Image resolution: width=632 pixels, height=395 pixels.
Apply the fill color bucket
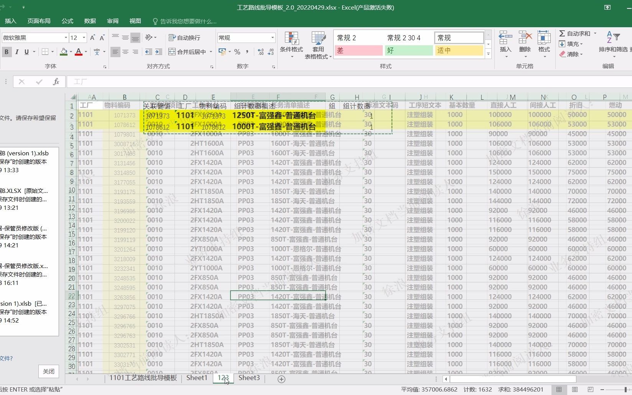tap(64, 52)
